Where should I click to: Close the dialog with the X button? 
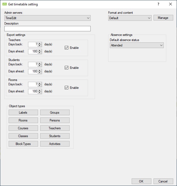tap(170, 4)
